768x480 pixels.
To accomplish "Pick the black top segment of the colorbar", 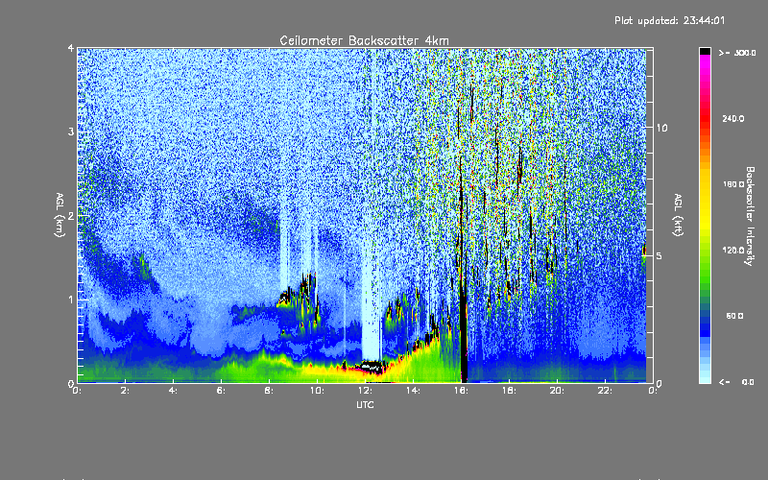I will (x=705, y=51).
